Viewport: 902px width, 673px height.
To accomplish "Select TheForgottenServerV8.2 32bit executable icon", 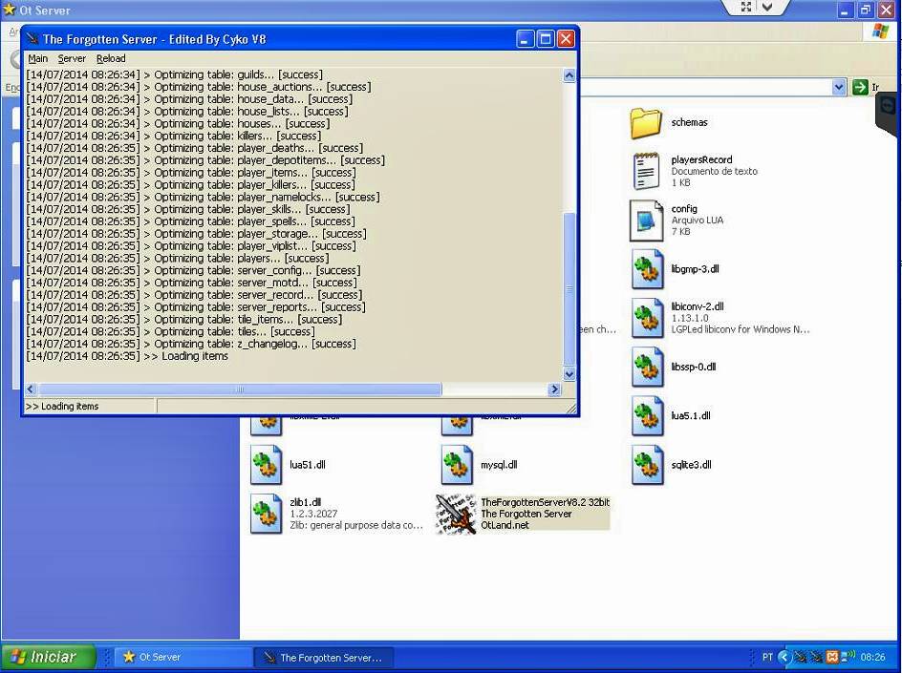I will (x=456, y=514).
